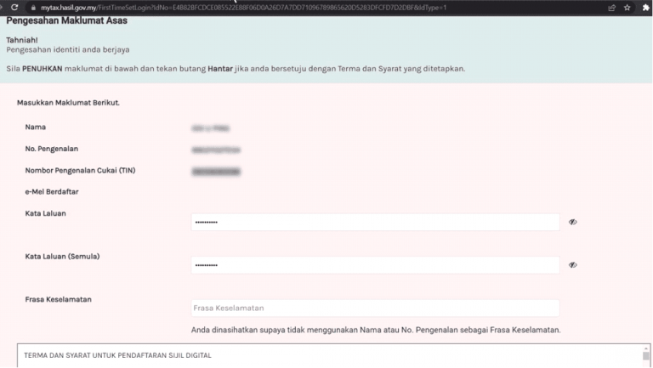This screenshot has width=653, height=368.
Task: Open the browser extensions puzzle icon
Action: pyautogui.click(x=644, y=7)
